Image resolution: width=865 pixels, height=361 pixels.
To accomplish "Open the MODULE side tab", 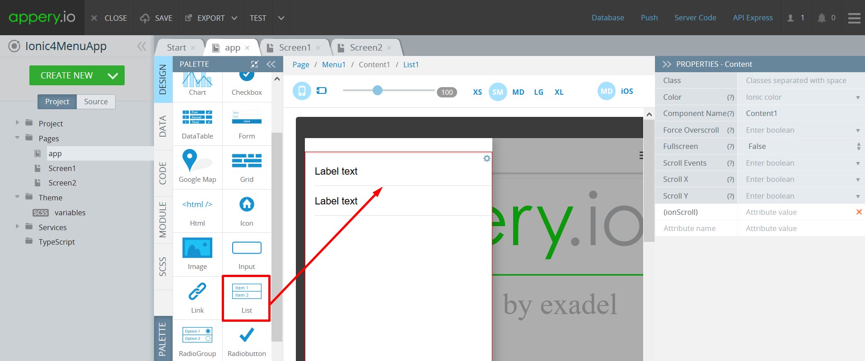I will tap(163, 220).
